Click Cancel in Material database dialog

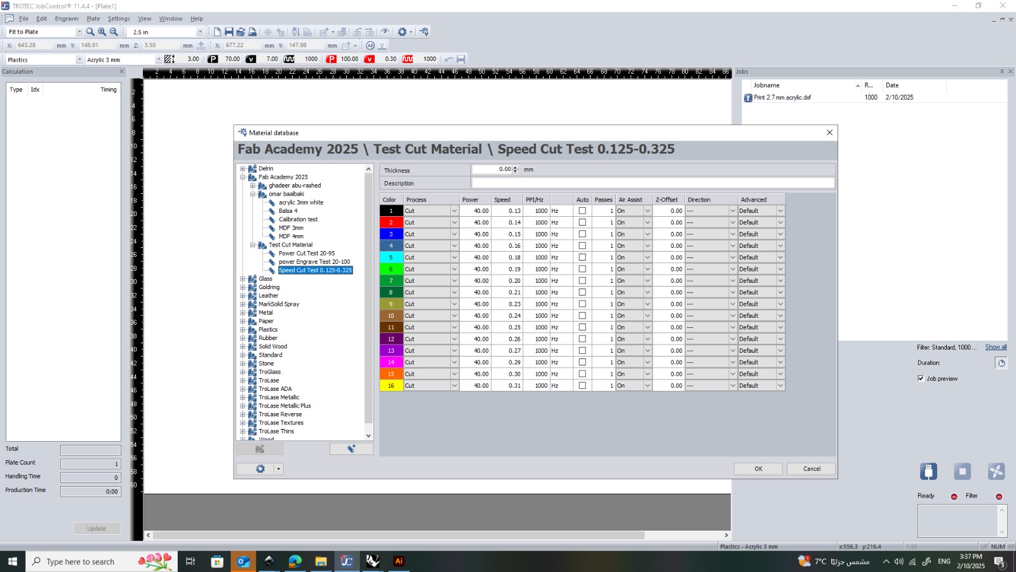[x=812, y=469]
